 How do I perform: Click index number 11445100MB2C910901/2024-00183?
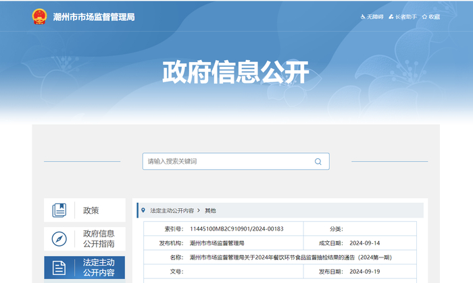(x=236, y=229)
